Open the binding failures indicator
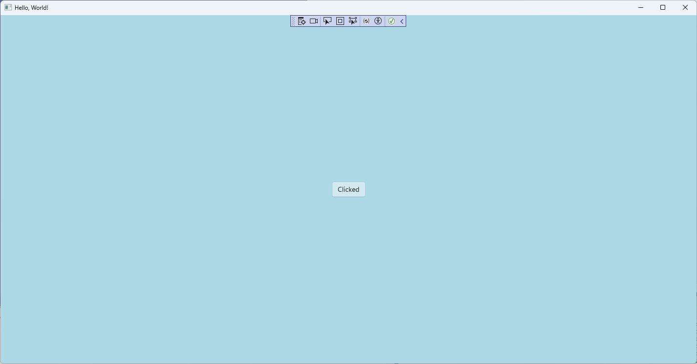Viewport: 697px width, 364px height. coord(366,21)
